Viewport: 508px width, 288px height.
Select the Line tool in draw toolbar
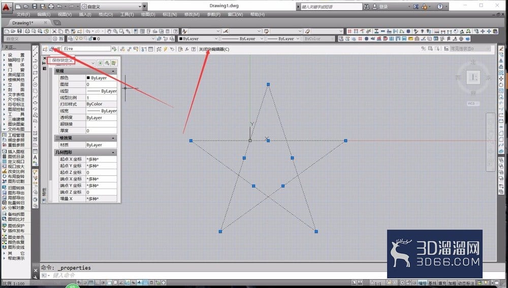36,48
